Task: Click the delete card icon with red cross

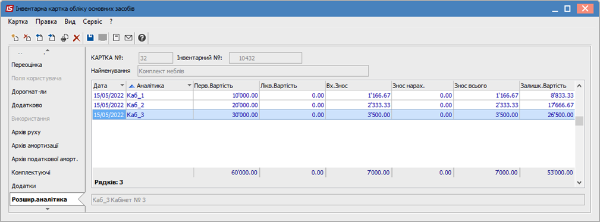Action: [27, 37]
